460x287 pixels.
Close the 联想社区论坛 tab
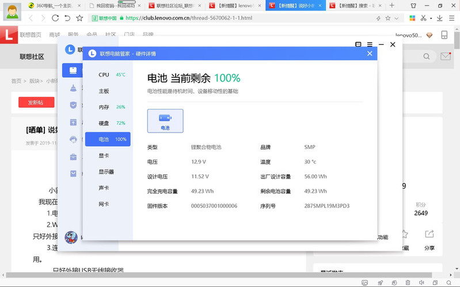tap(200, 6)
